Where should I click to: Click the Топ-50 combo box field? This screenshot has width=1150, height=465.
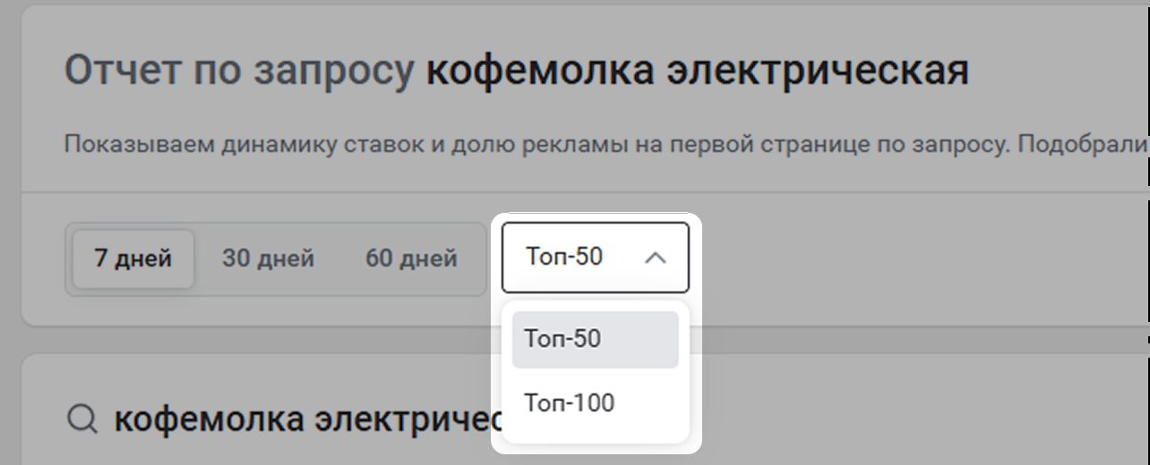573,258
